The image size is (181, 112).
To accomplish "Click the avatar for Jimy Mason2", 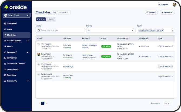I will tap(39, 74).
